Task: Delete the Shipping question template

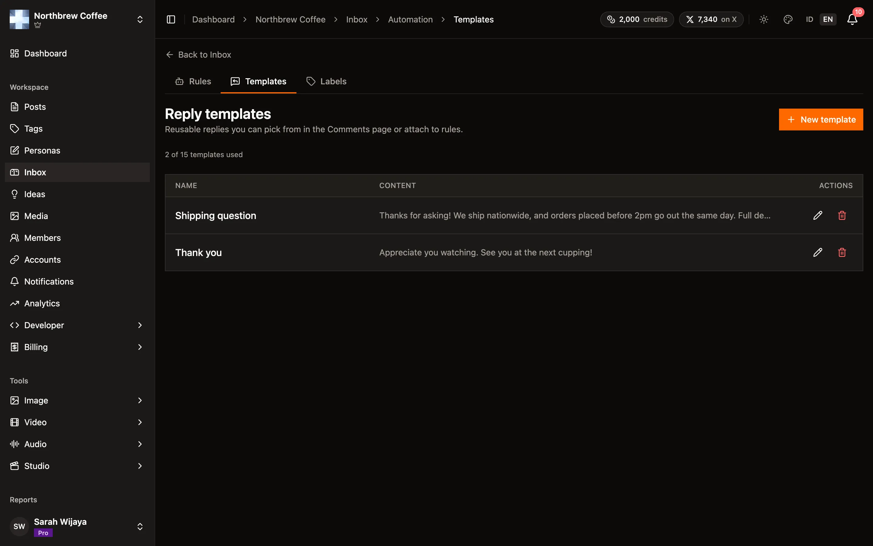Action: (x=842, y=215)
